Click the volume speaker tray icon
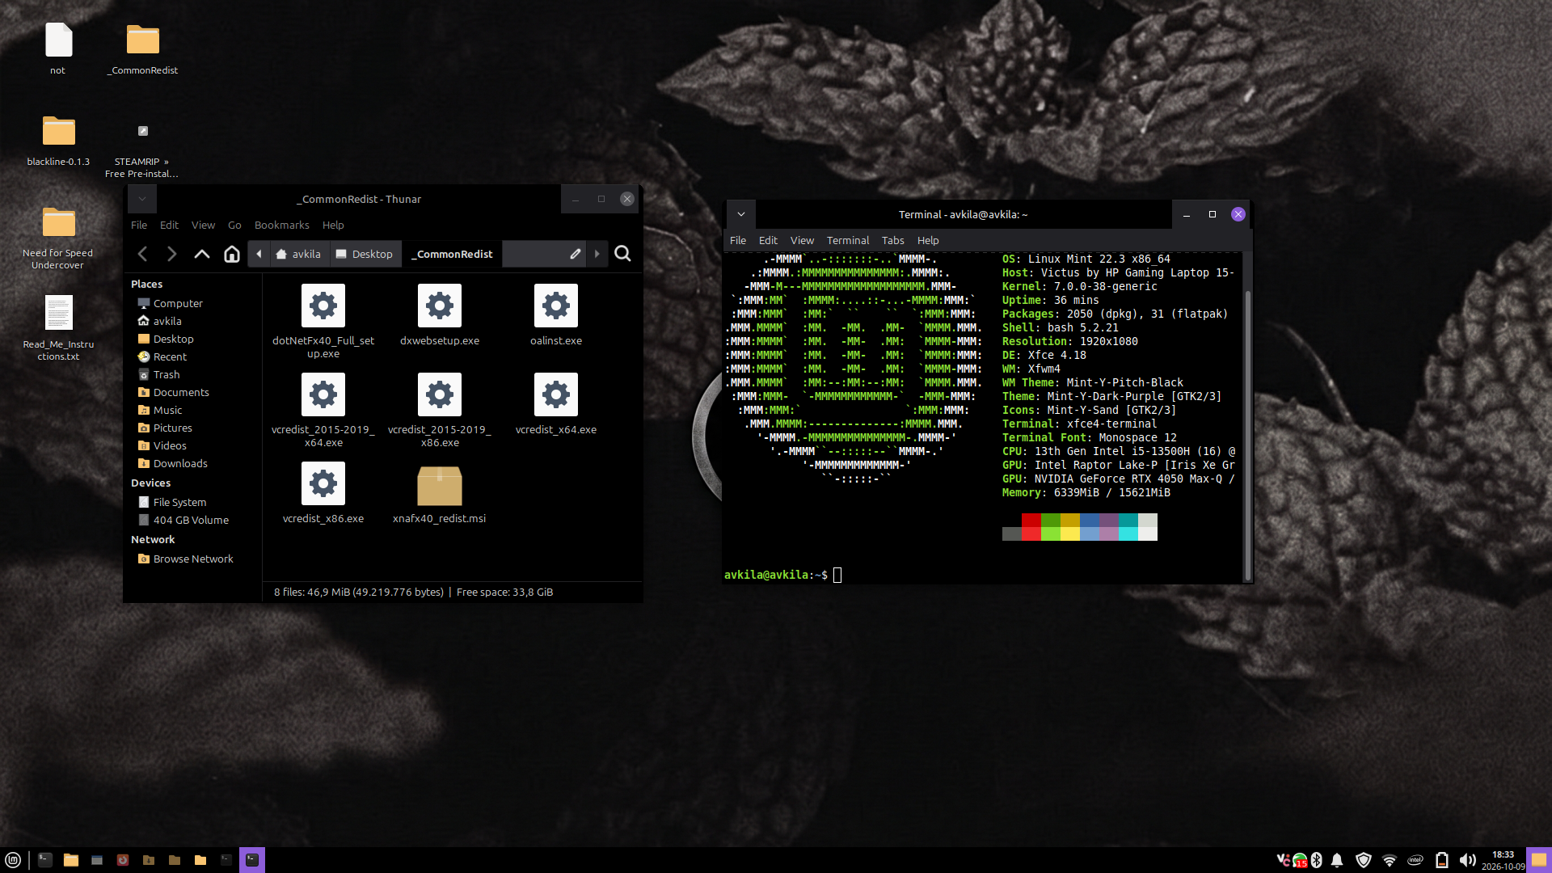 tap(1467, 860)
